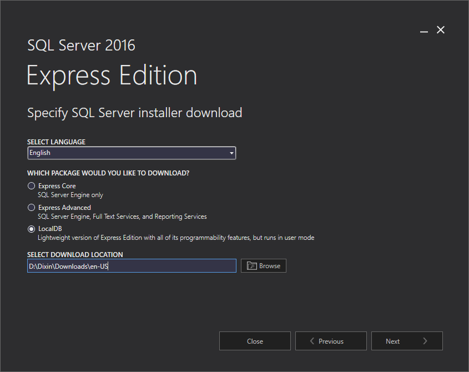469x372 pixels.
Task: Click the 'Lightweight version of Express Edition' description
Action: click(x=176, y=238)
